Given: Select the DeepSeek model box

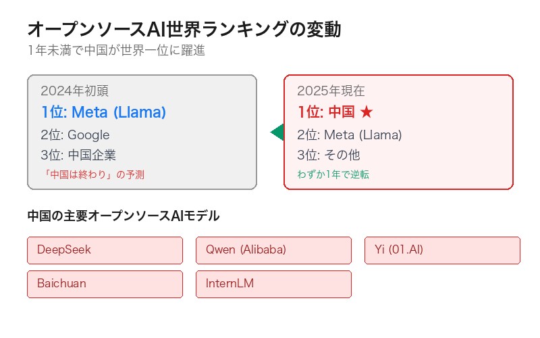Looking at the screenshot, I should (105, 250).
